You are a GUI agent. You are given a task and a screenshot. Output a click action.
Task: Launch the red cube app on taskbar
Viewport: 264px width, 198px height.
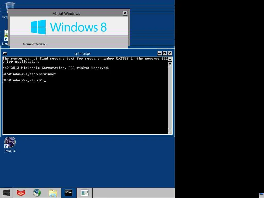pos(21,193)
